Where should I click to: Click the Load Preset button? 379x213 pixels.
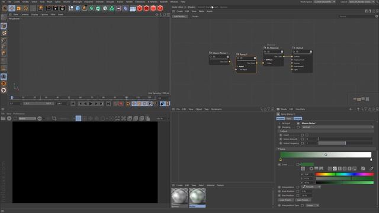coord(285,200)
